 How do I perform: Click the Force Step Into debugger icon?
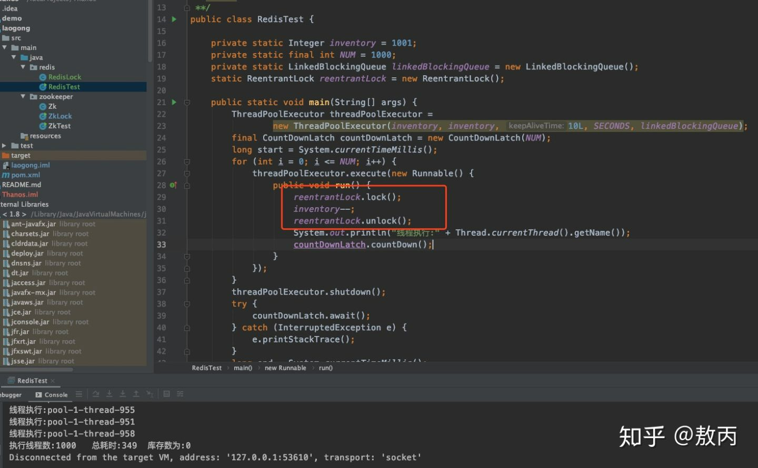click(123, 394)
